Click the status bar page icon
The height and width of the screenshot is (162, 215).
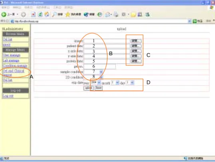(x=2, y=158)
